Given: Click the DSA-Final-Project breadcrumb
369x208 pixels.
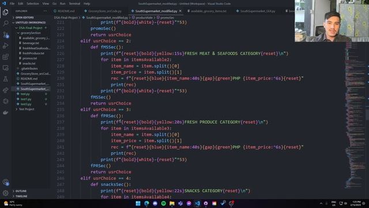Looking at the screenshot, I should (66, 18).
